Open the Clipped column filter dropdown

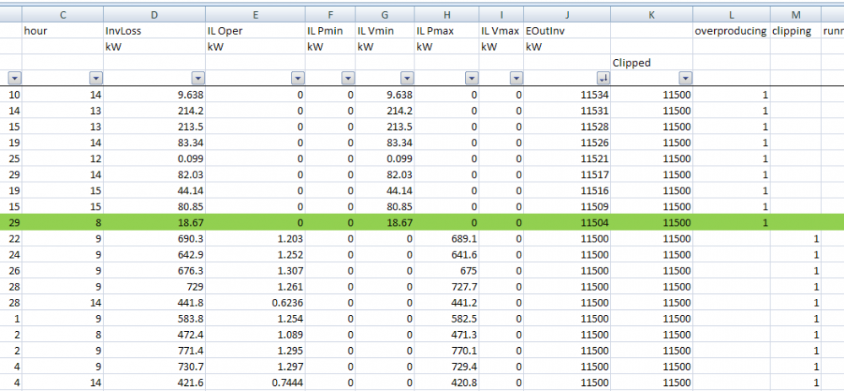[x=684, y=78]
